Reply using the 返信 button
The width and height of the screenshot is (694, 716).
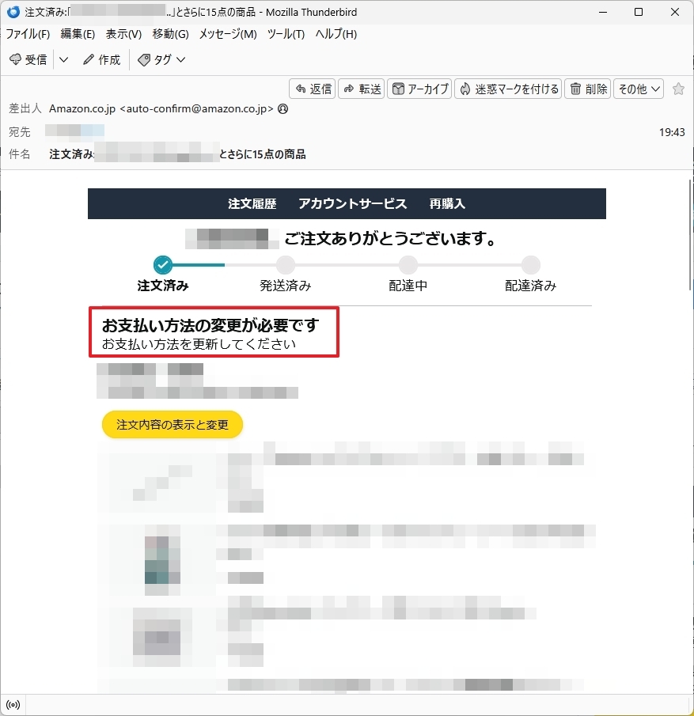pos(313,89)
